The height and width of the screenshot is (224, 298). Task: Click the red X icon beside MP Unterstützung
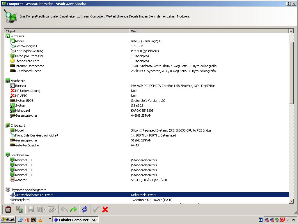(x=12, y=90)
